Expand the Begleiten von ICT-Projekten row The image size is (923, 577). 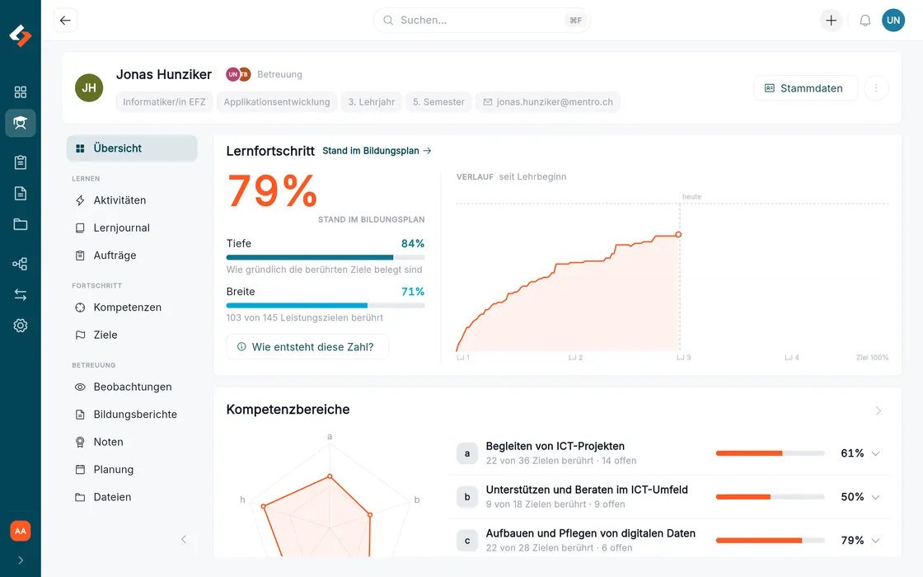[875, 454]
